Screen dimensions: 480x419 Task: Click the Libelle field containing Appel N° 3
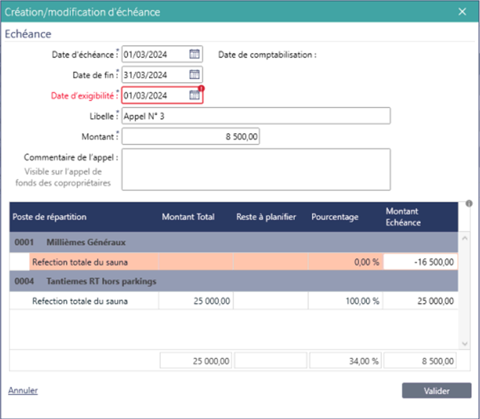[256, 116]
